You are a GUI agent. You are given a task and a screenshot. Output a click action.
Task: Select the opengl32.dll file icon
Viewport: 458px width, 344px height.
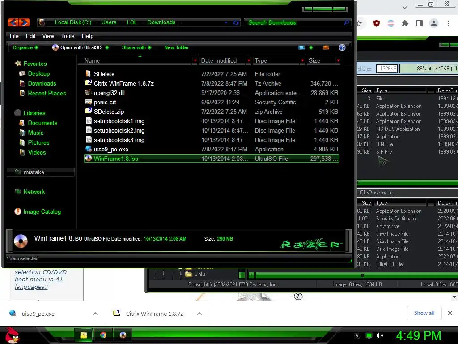[x=88, y=92]
